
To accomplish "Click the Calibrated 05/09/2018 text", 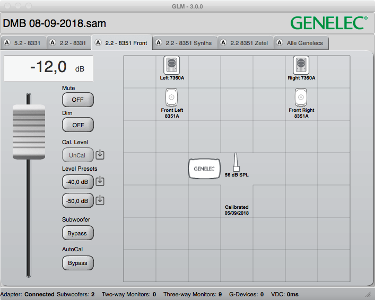I will pyautogui.click(x=237, y=210).
